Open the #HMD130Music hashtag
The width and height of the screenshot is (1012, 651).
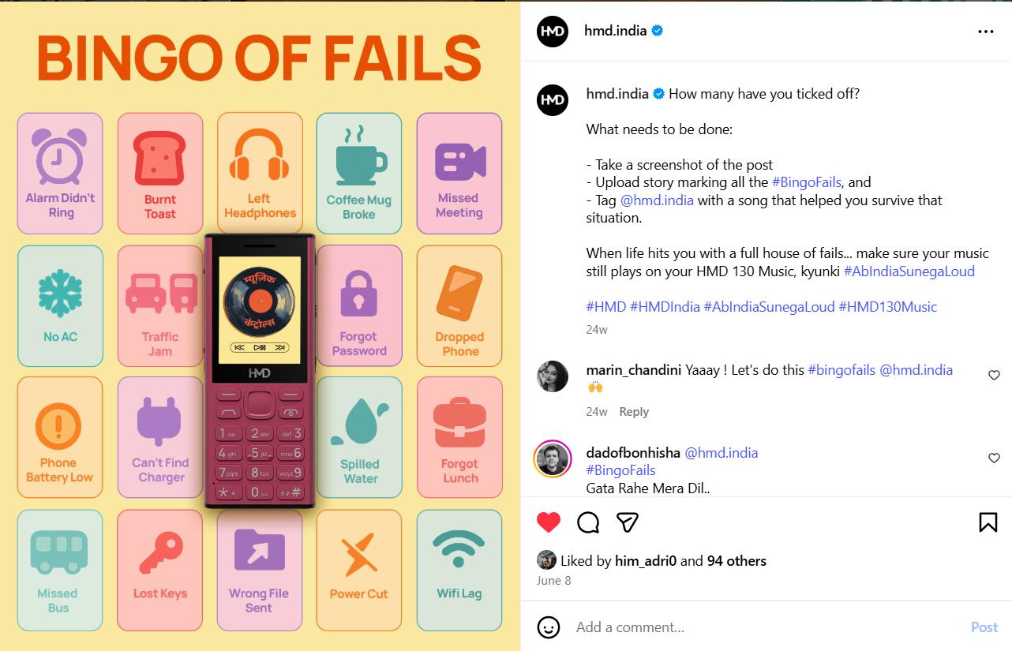click(887, 307)
